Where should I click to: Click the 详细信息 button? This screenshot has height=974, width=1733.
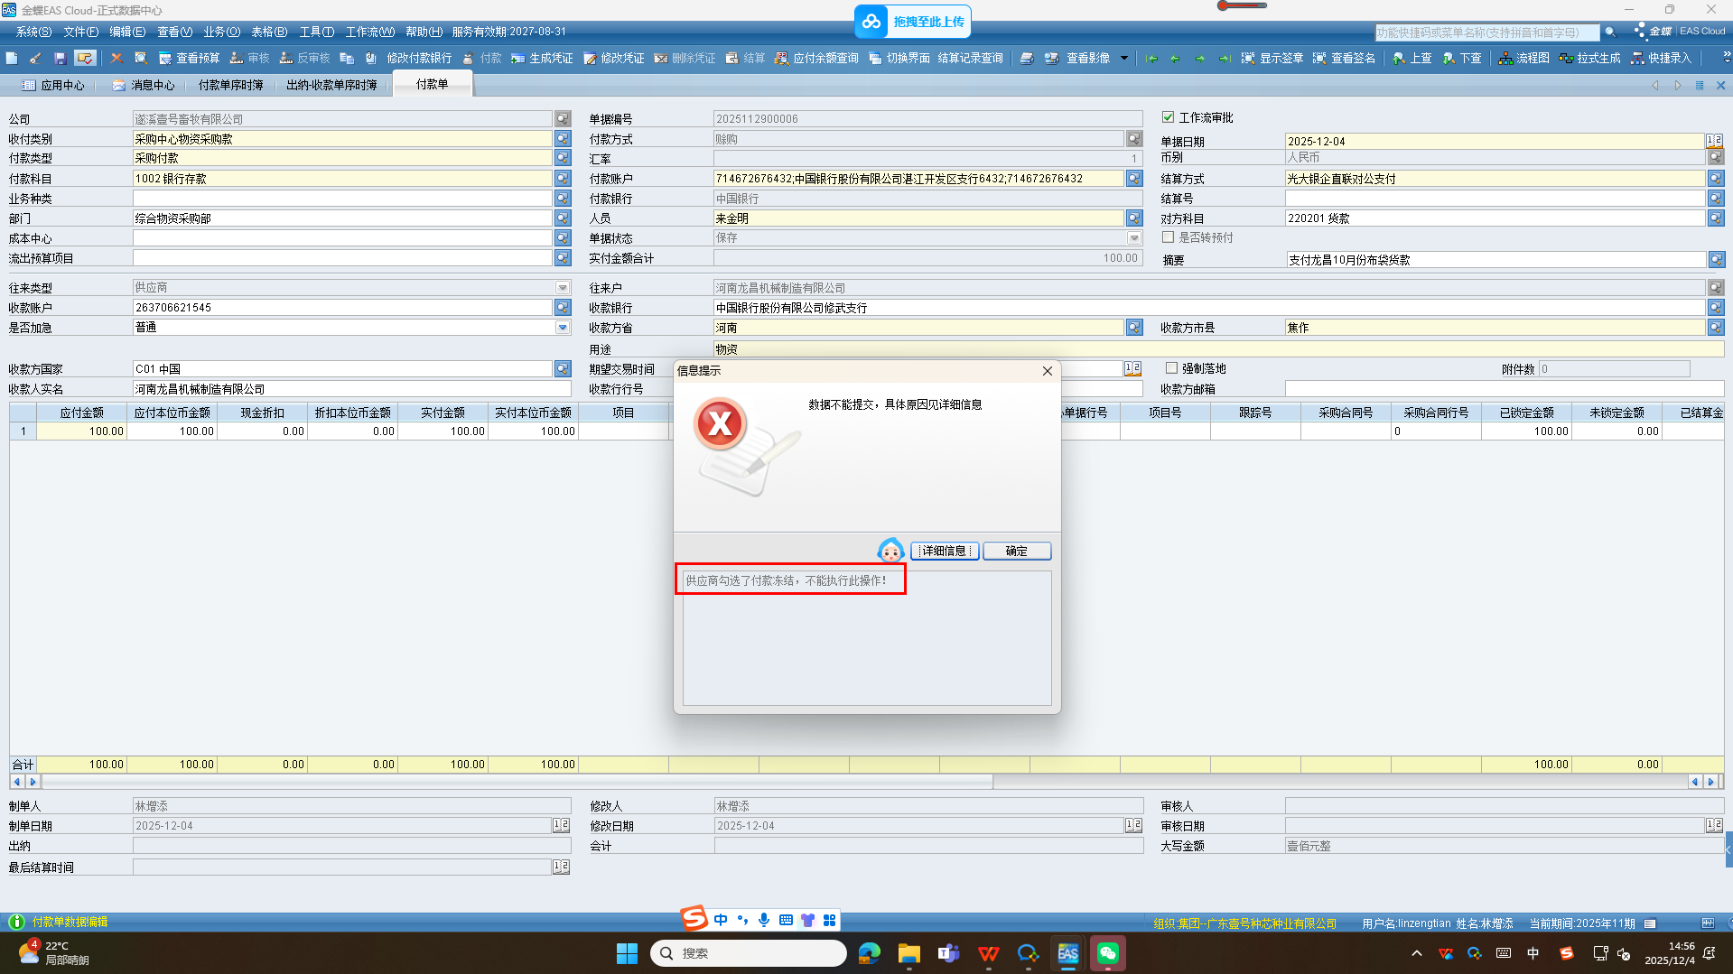click(945, 551)
